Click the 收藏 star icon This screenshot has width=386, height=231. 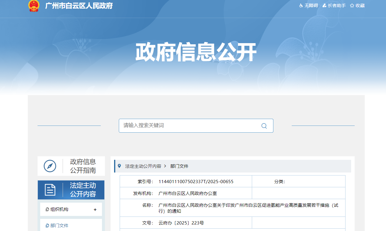[x=352, y=6]
